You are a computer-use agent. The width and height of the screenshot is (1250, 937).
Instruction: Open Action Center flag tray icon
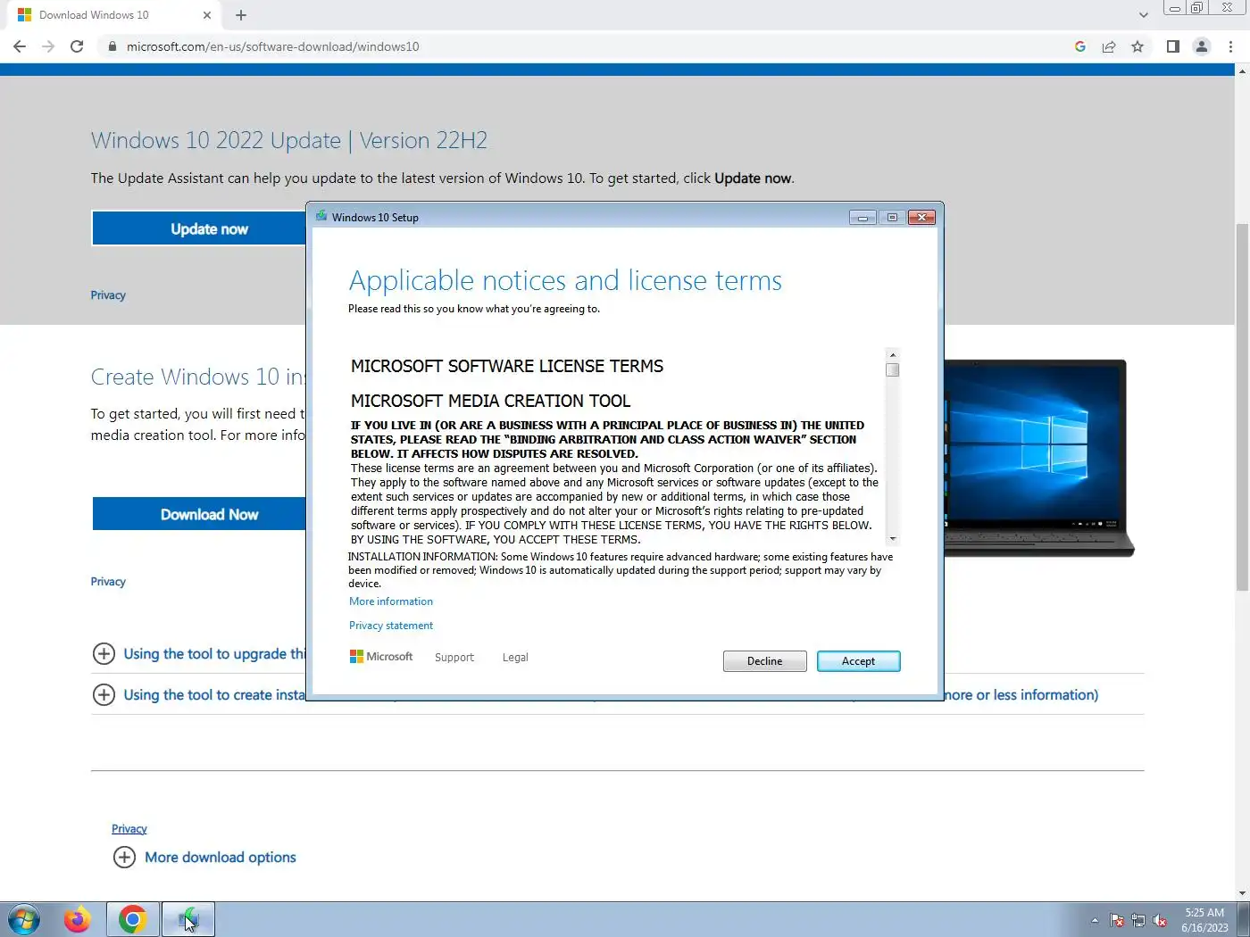(x=1117, y=920)
